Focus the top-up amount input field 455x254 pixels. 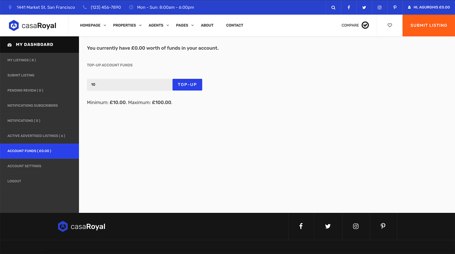coord(130,85)
